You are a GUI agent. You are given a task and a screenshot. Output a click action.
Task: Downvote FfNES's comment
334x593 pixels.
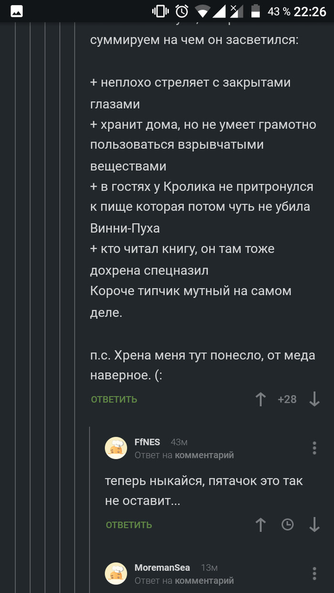coord(314,525)
